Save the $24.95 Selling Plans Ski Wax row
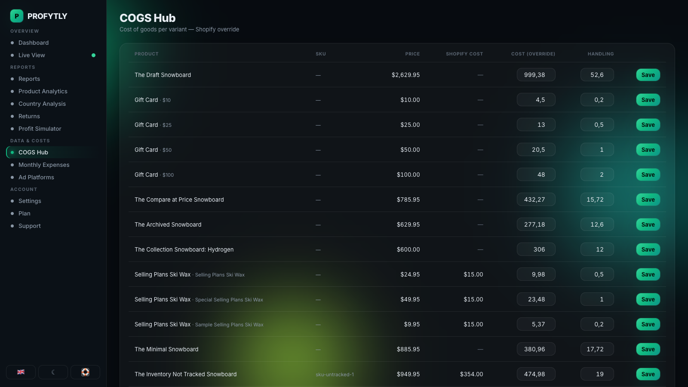This screenshot has height=387, width=688. point(648,274)
